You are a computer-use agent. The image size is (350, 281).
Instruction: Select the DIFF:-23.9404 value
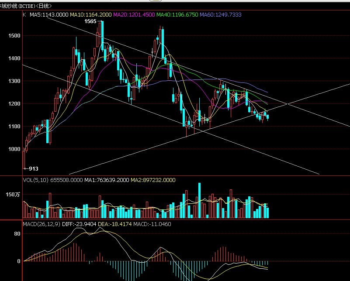(x=79, y=224)
